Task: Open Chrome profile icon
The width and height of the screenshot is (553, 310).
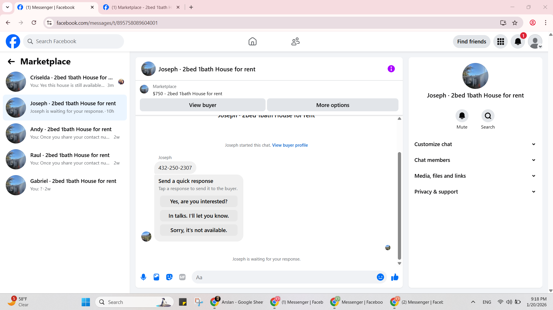Action: click(x=533, y=23)
